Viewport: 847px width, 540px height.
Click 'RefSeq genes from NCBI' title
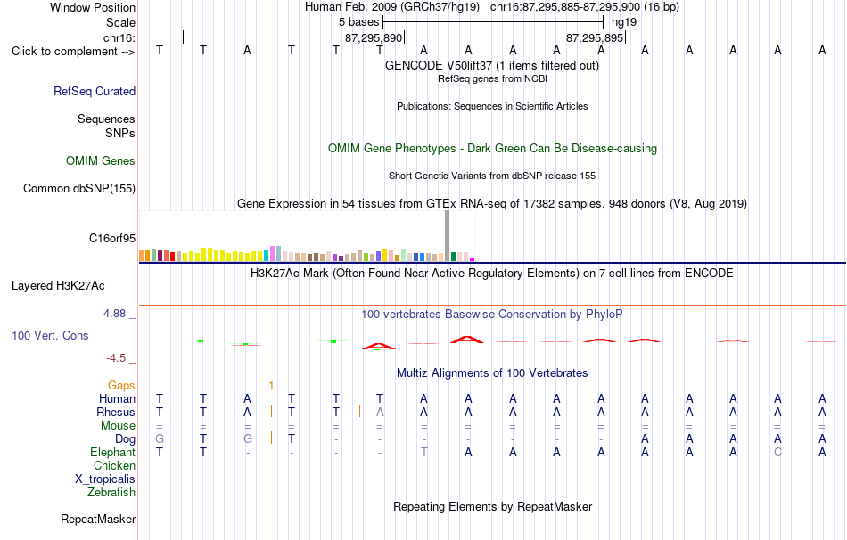click(492, 78)
